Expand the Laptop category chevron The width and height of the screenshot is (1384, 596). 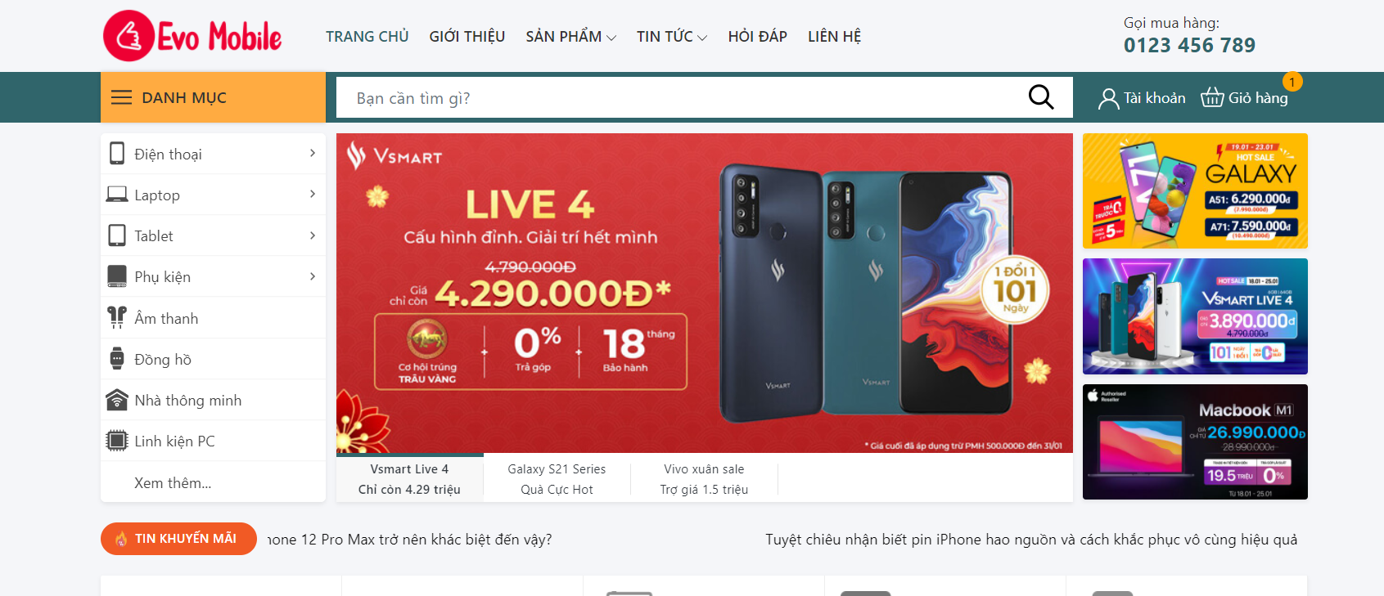click(313, 194)
